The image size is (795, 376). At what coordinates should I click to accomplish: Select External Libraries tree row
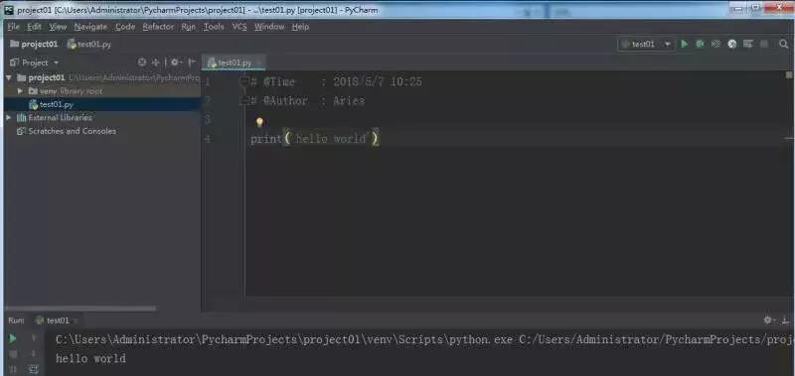[101, 117]
